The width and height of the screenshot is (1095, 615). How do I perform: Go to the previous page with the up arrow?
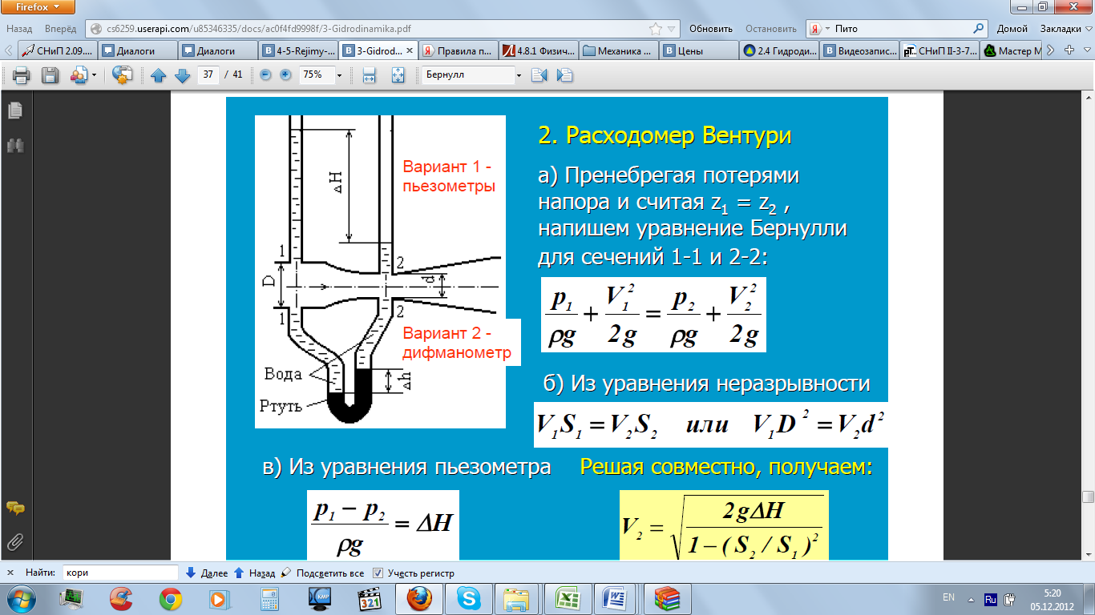point(159,75)
